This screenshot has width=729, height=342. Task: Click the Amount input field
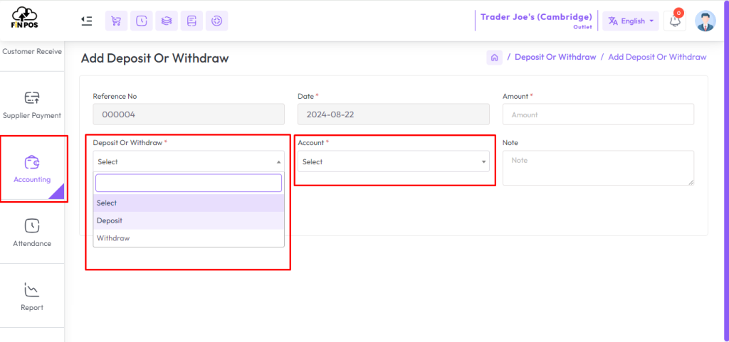click(598, 114)
